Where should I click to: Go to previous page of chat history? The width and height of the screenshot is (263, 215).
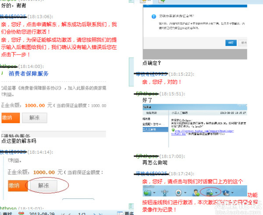tap(69, 214)
